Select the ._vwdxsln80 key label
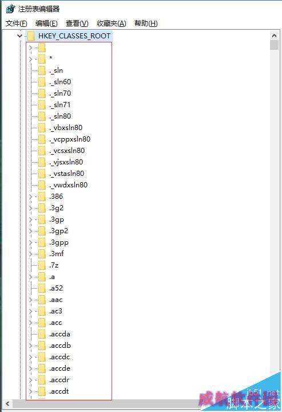The image size is (282, 412). (x=68, y=185)
